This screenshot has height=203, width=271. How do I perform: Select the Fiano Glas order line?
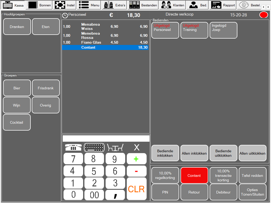coord(105,42)
